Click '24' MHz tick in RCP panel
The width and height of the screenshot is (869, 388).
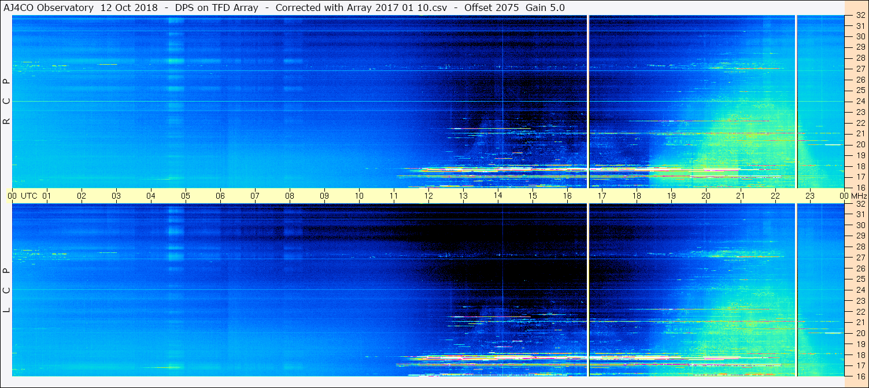(860, 101)
